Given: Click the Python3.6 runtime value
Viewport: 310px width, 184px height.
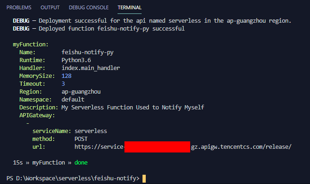Looking at the screenshot, I should [76, 60].
